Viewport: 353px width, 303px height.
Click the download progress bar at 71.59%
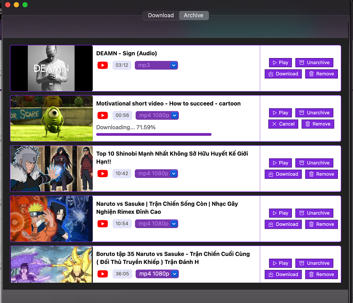point(153,134)
